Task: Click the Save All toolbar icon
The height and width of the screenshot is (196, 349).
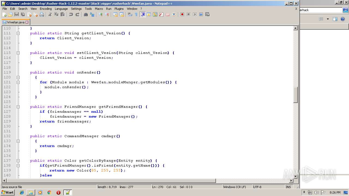Action: [x=23, y=14]
